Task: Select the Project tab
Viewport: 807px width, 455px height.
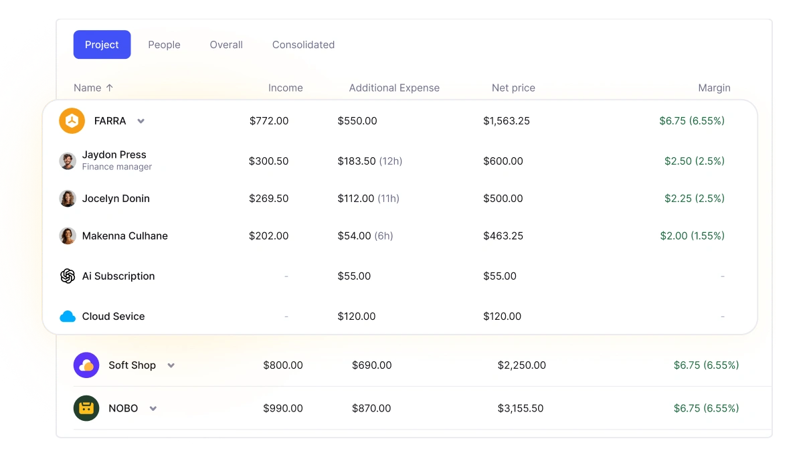Action: (102, 45)
